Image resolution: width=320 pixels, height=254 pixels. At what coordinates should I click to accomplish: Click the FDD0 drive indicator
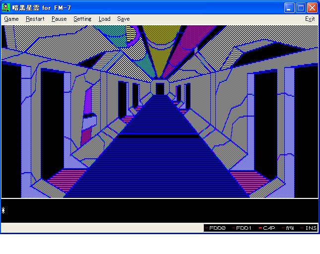(x=216, y=228)
